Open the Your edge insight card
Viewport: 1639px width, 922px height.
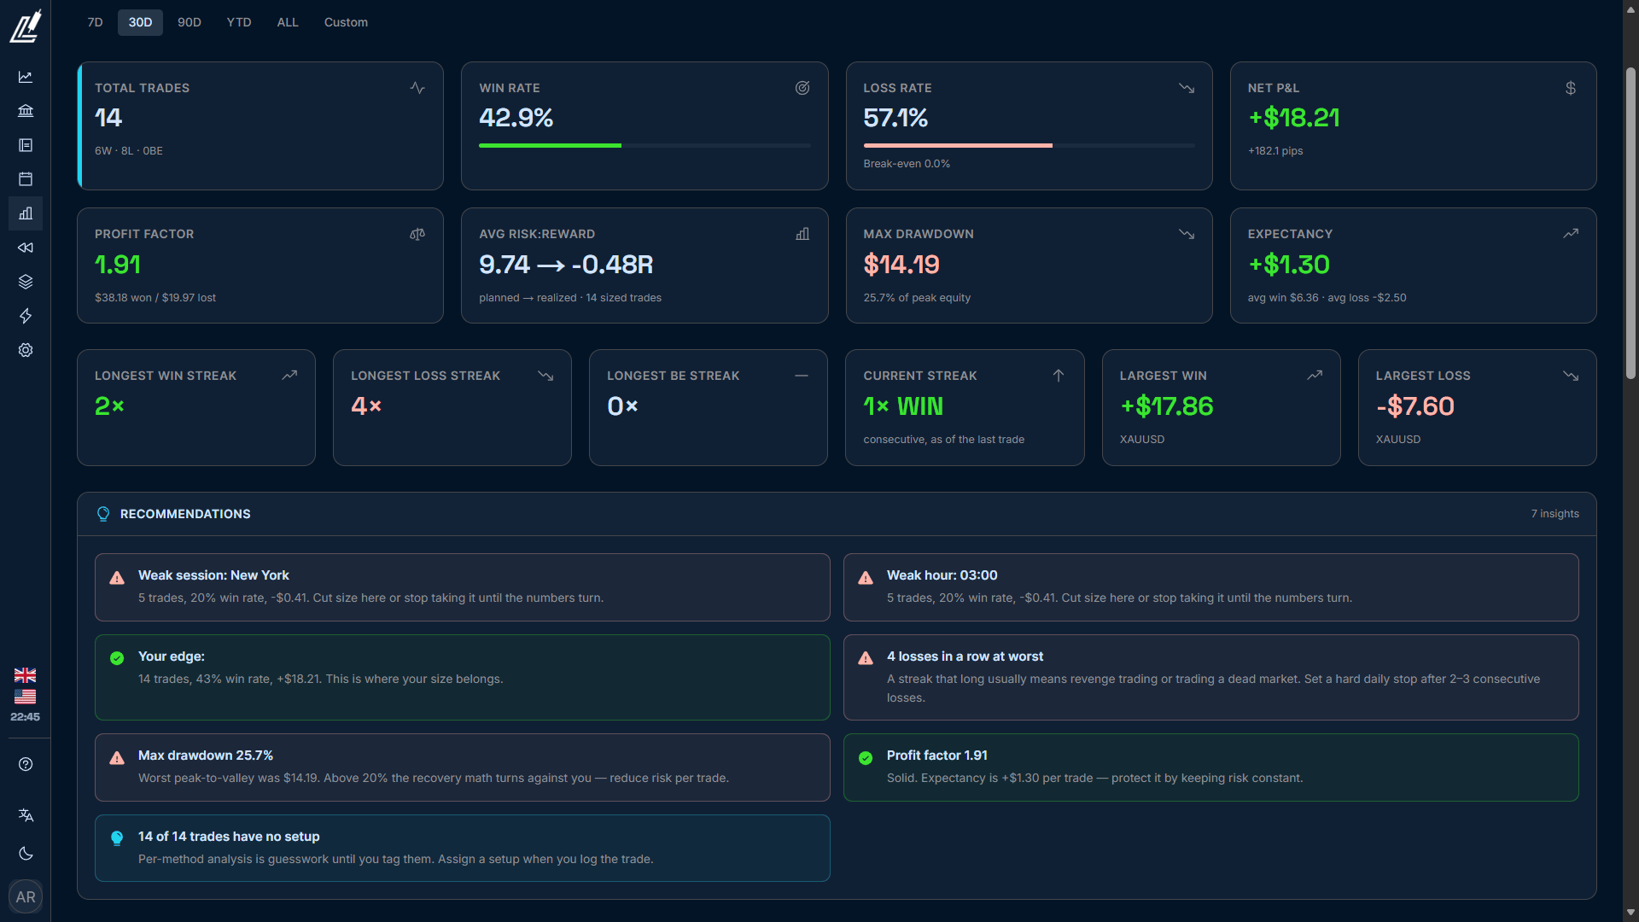pos(462,677)
